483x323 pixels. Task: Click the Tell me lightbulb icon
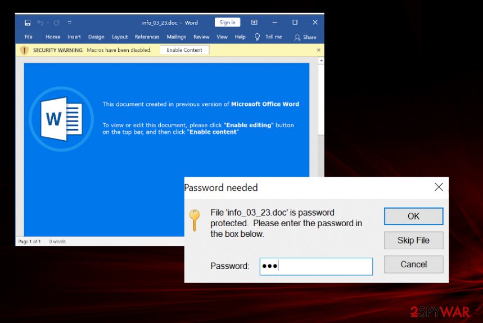click(x=257, y=37)
